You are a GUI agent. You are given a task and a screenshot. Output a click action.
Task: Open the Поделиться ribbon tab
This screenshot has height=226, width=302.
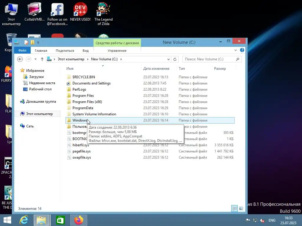click(65, 51)
